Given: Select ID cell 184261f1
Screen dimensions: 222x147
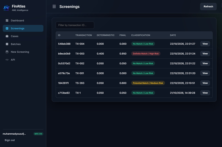Looking at the screenshot, I should coord(63,83).
